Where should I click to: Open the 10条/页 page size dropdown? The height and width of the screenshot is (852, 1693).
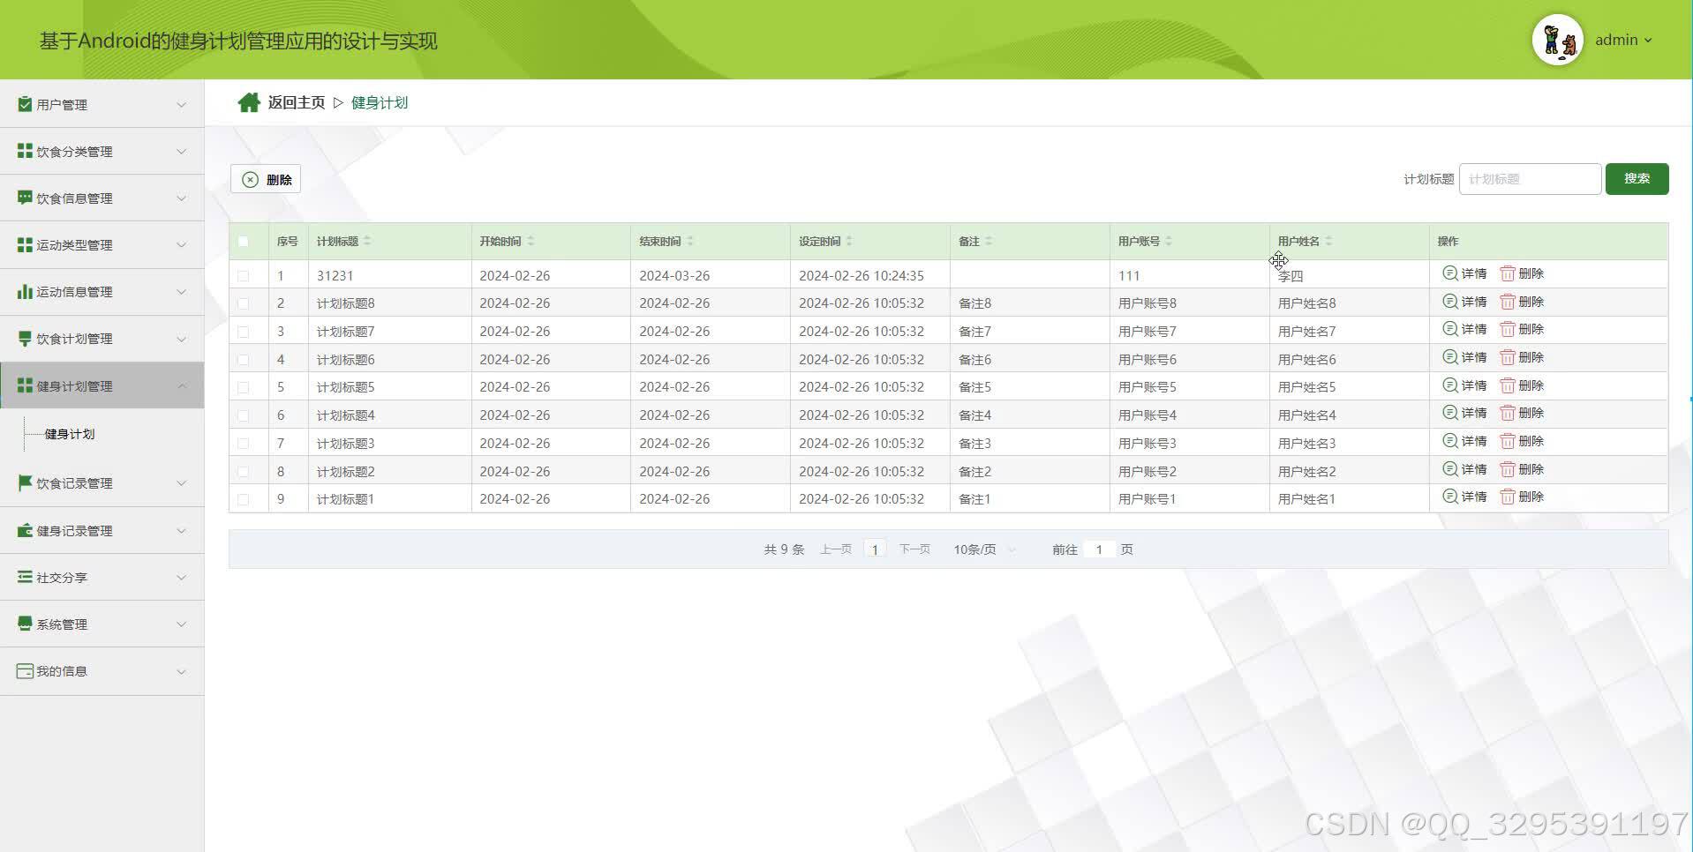(983, 549)
